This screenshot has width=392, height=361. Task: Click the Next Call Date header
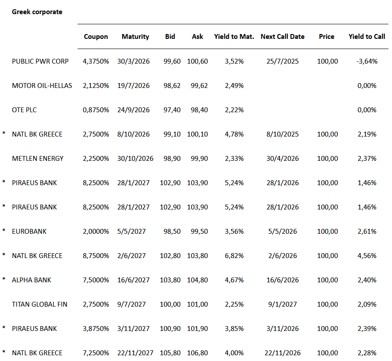(283, 37)
